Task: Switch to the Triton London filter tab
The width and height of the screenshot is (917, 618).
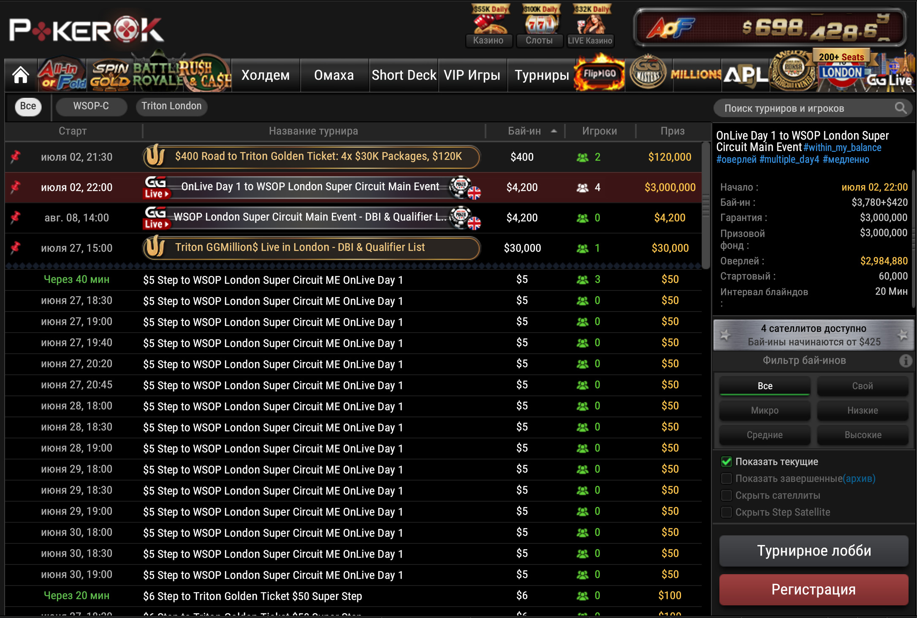Action: (171, 106)
